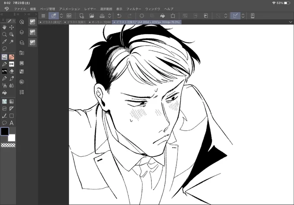Select the Gradient tool

click(11, 101)
